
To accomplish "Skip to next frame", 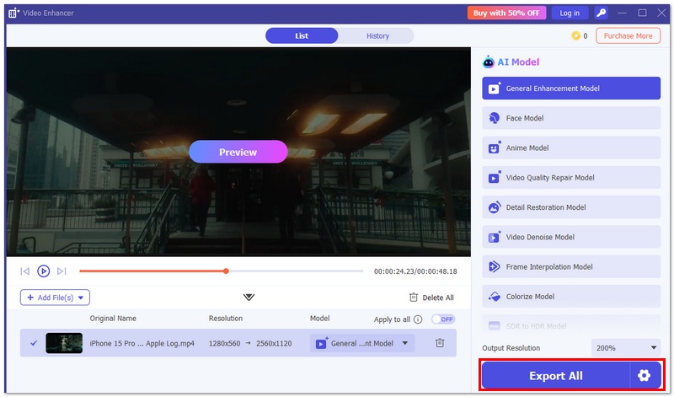I will [62, 271].
